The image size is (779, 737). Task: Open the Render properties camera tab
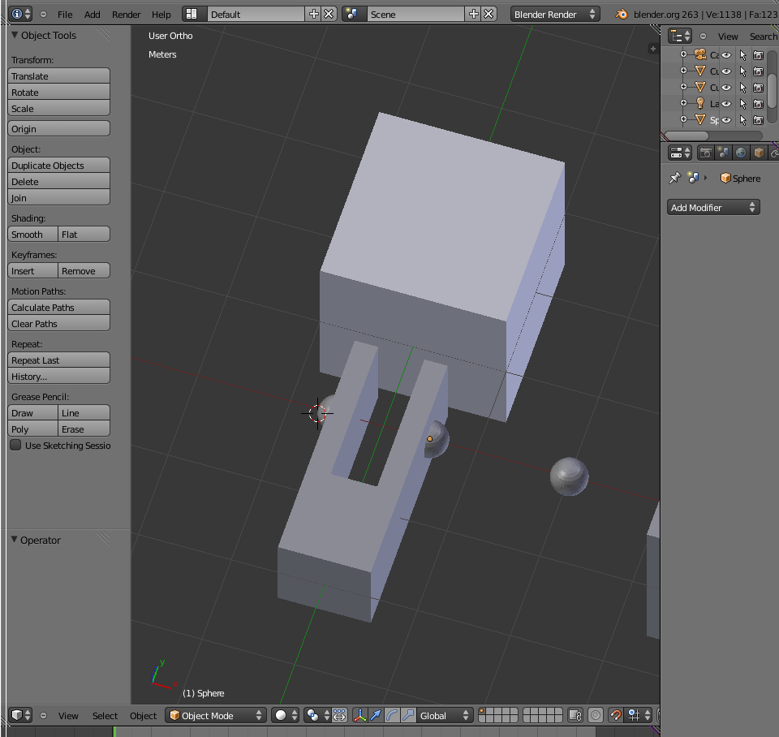tap(706, 153)
